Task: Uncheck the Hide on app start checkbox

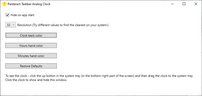Action: 7,15
